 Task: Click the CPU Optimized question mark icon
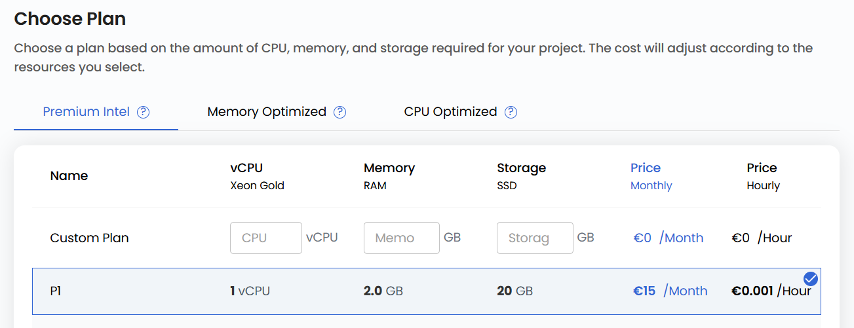point(511,112)
